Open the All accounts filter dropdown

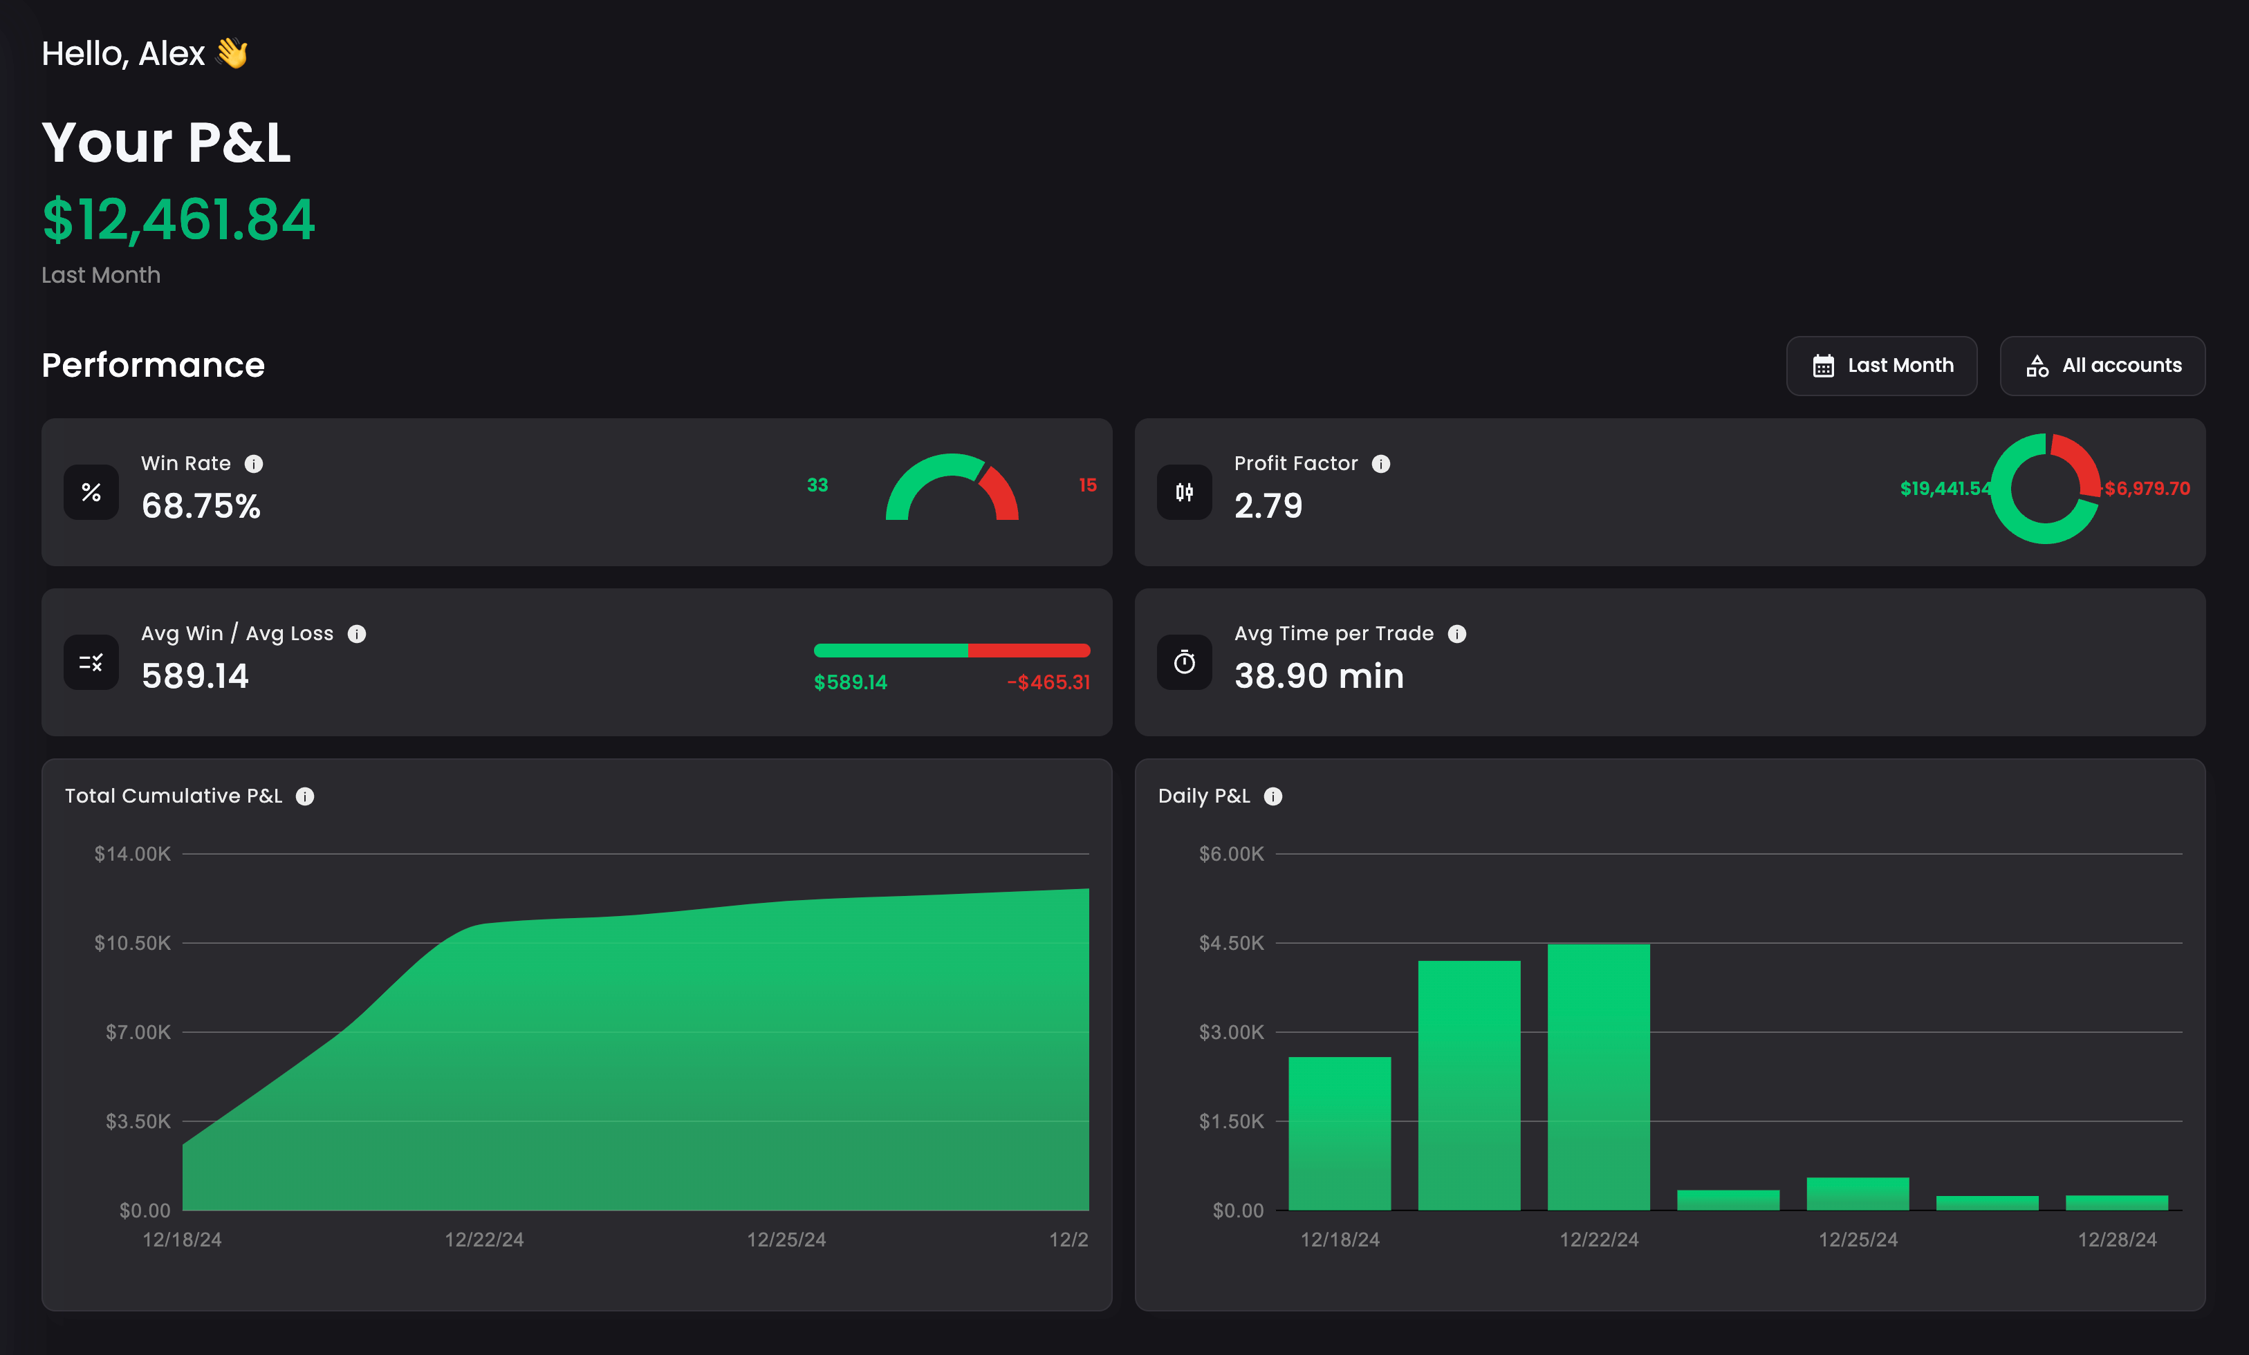click(2102, 366)
